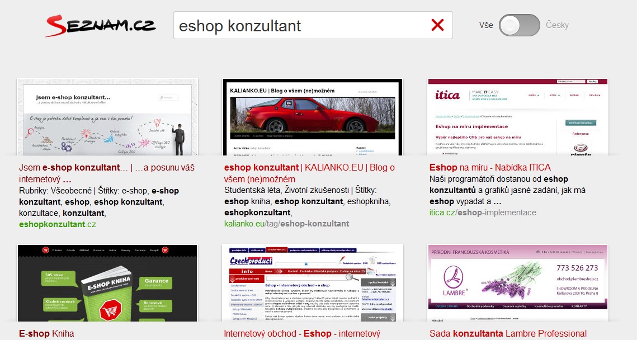The width and height of the screenshot is (637, 340).
Task: Clear the search query with the red X
Action: (437, 25)
